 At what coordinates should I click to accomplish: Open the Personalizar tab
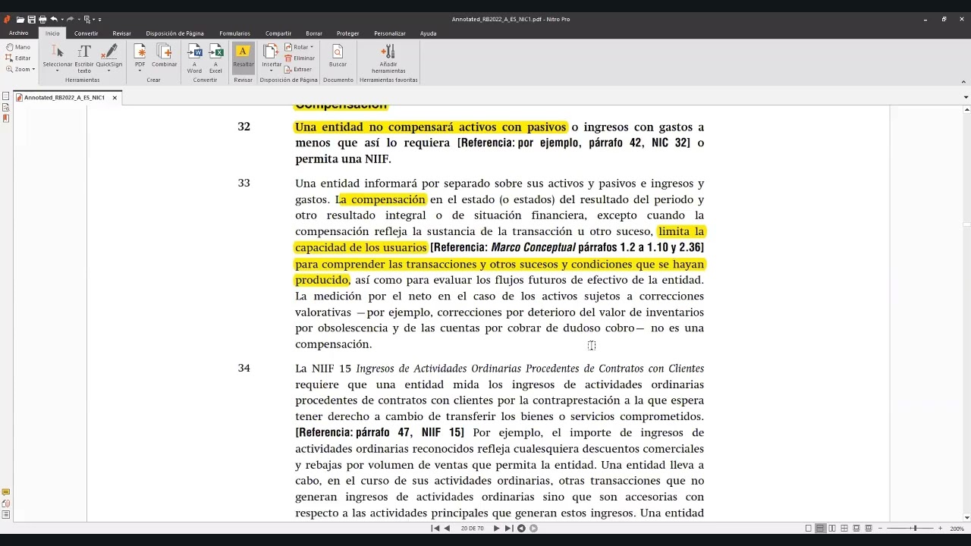click(390, 33)
